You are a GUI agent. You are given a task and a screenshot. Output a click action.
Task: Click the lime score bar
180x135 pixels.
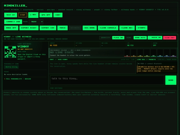click(x=147, y=53)
